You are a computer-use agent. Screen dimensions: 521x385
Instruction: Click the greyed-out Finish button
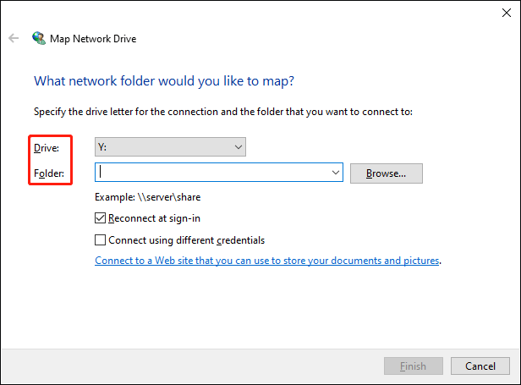point(413,366)
